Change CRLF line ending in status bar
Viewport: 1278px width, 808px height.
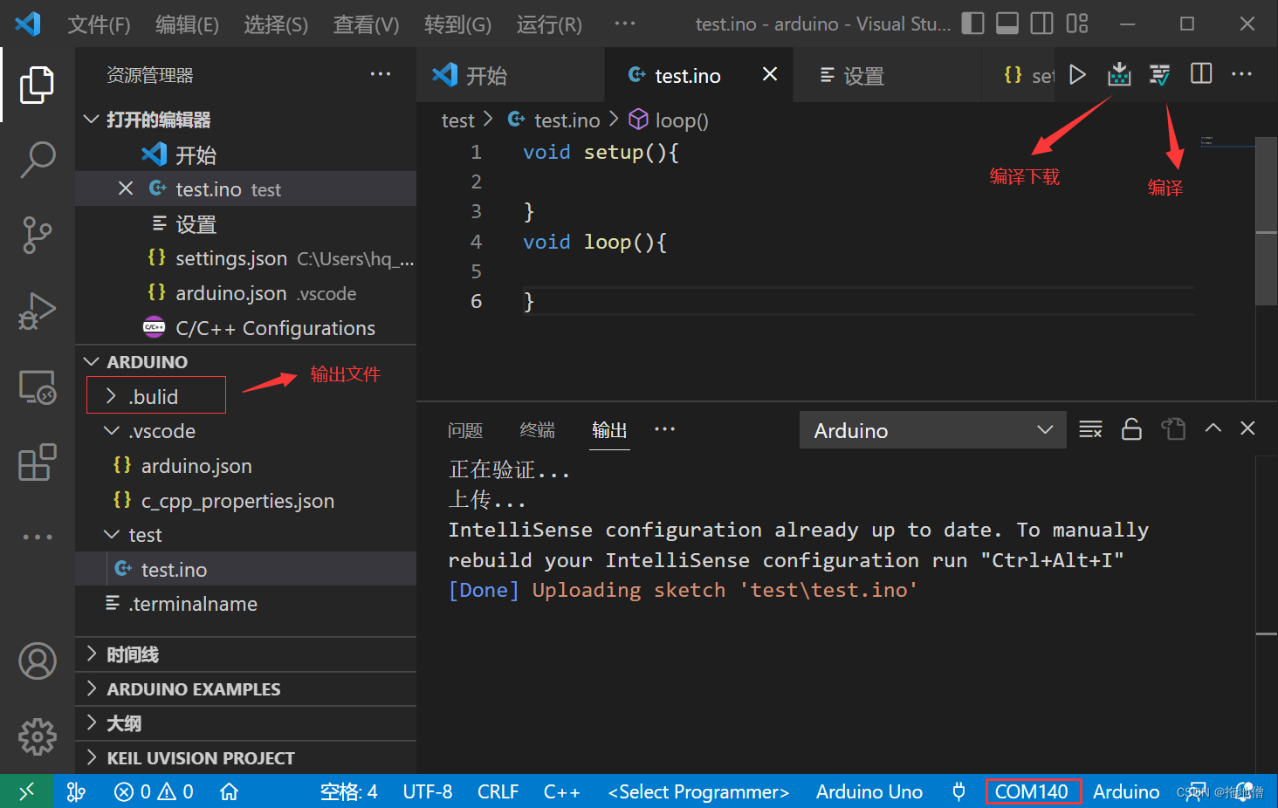coord(498,791)
